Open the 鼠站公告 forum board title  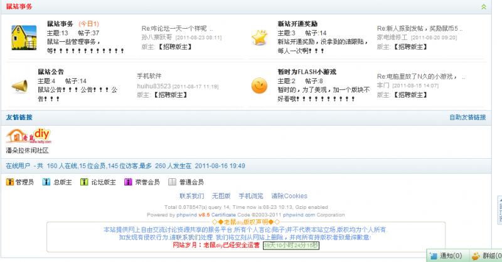(51, 72)
